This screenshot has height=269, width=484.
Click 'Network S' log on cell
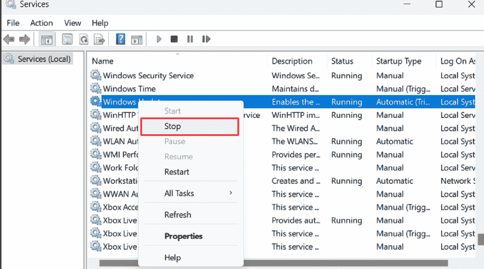pos(458,181)
